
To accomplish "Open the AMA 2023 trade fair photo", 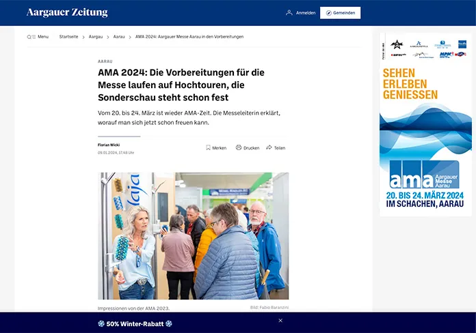I will (193, 235).
